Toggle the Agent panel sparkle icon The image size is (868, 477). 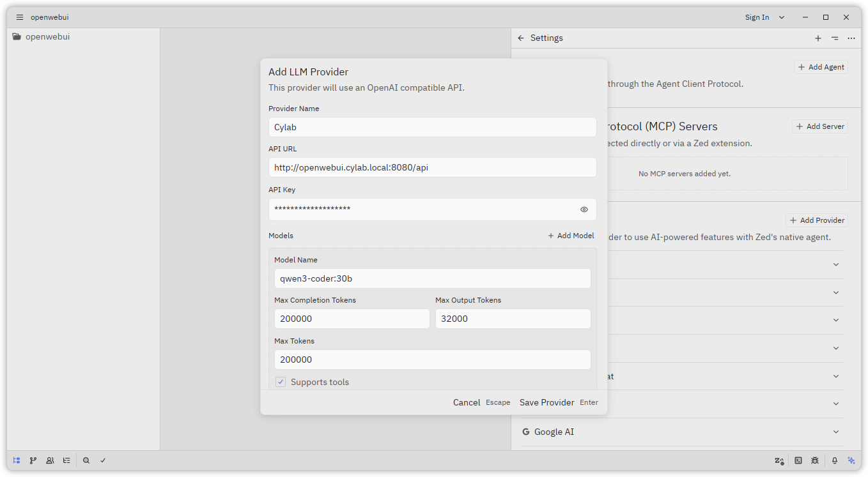tap(851, 460)
